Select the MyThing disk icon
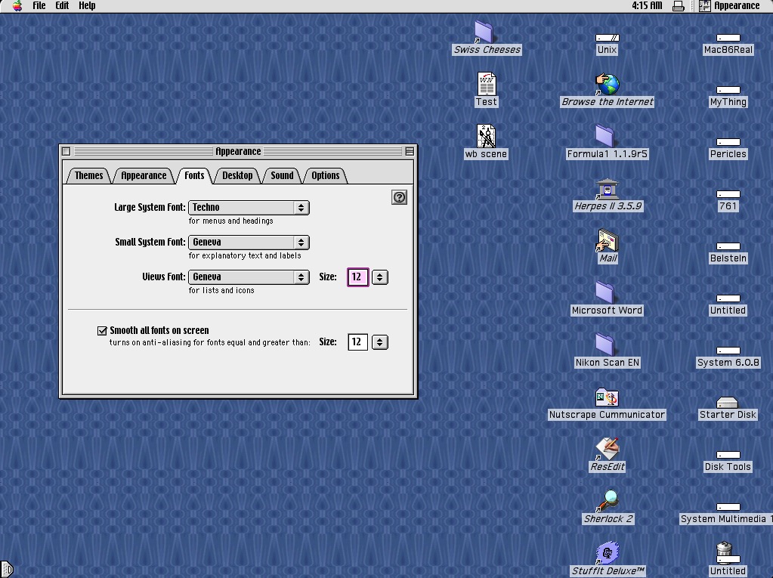The width and height of the screenshot is (773, 578). [728, 90]
